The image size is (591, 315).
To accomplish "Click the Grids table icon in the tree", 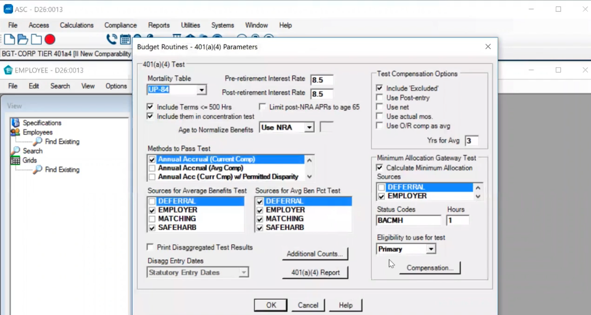I will pos(15,160).
